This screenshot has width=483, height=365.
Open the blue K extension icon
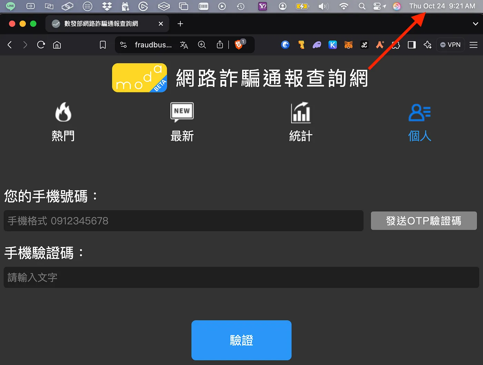point(333,45)
